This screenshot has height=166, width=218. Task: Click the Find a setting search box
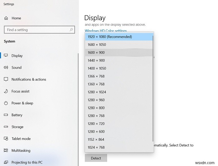(40, 30)
